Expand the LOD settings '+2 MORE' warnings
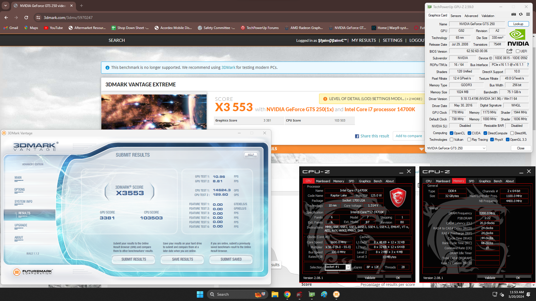 [x=414, y=99]
